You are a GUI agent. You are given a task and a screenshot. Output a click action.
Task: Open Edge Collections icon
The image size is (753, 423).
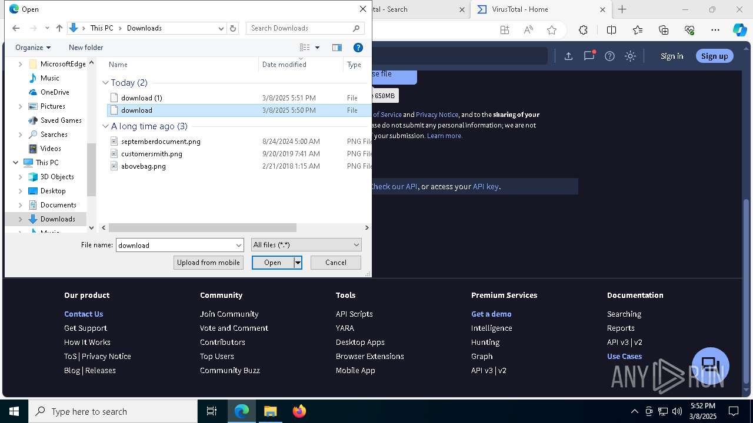(x=664, y=31)
